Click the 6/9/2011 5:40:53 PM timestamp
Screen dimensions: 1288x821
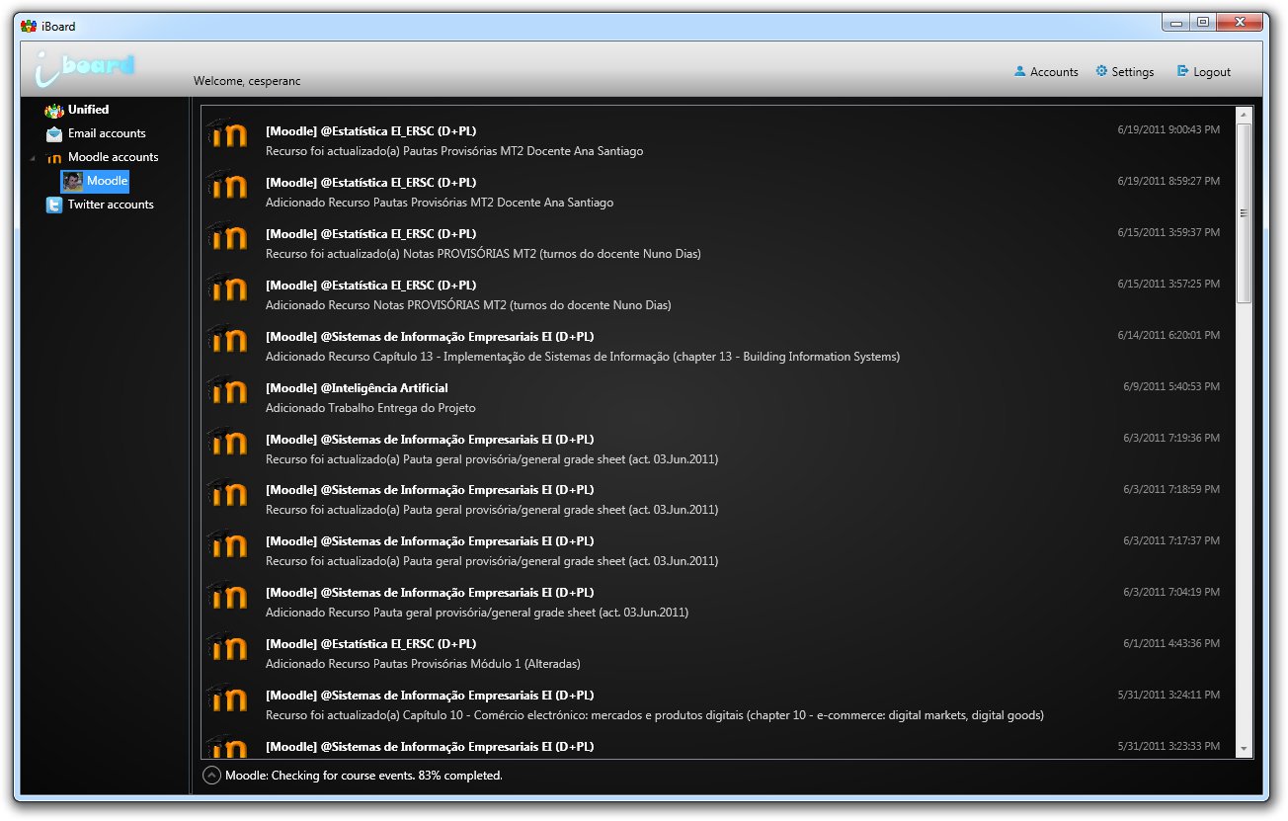click(x=1171, y=386)
